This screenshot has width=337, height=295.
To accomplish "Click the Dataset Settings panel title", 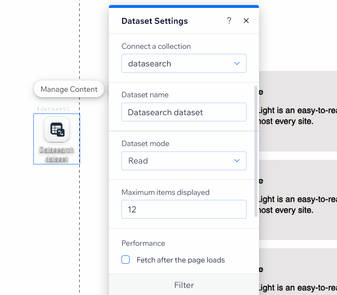I will click(155, 21).
